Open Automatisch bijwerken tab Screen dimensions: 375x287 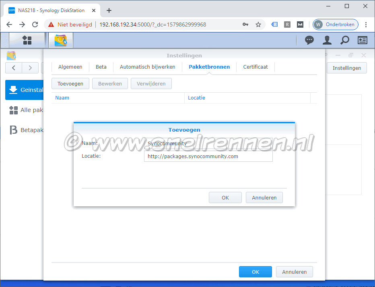click(148, 67)
